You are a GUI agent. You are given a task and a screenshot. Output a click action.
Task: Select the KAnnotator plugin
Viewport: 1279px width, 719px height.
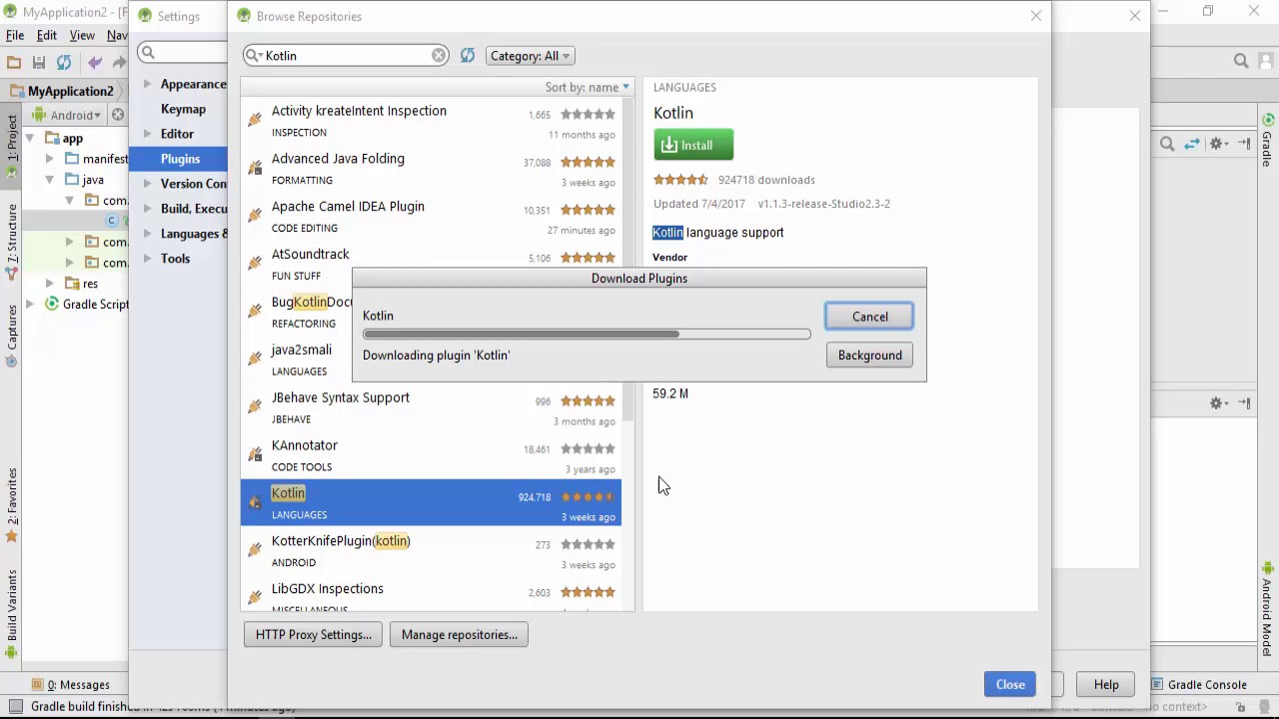(431, 455)
